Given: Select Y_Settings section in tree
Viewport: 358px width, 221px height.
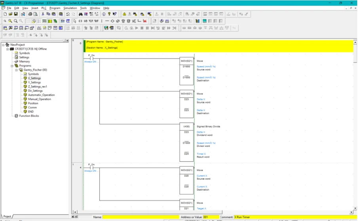Looking at the screenshot, I should 34,83.
